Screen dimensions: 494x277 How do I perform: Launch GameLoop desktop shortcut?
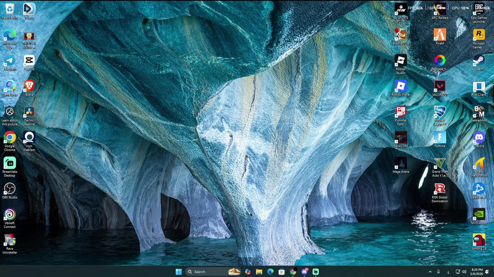pyautogui.click(x=10, y=88)
